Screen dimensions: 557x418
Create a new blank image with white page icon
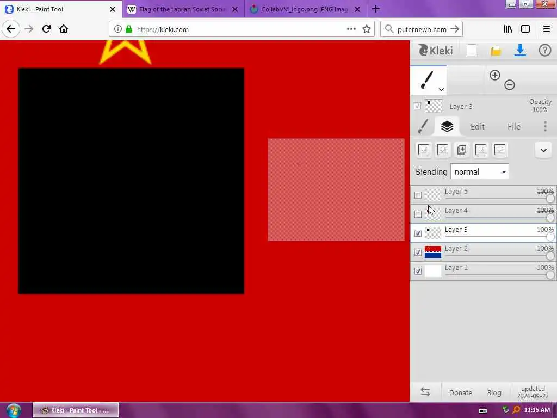click(x=472, y=51)
